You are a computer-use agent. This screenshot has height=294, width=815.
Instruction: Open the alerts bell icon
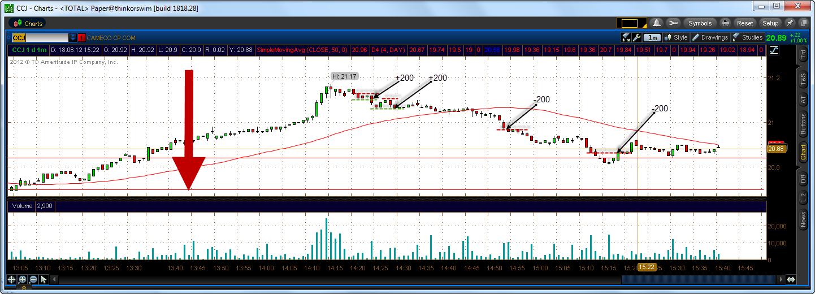pyautogui.click(x=656, y=23)
